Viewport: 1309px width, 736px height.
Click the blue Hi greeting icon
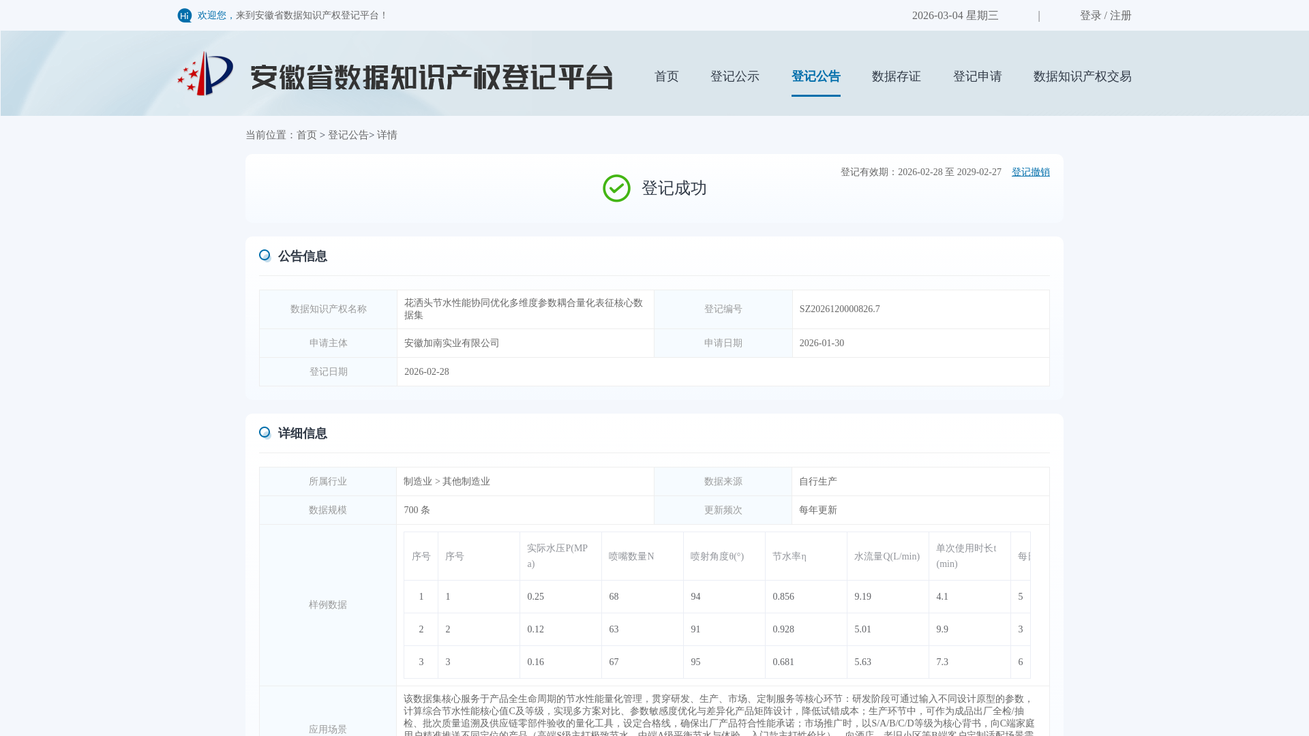(185, 16)
